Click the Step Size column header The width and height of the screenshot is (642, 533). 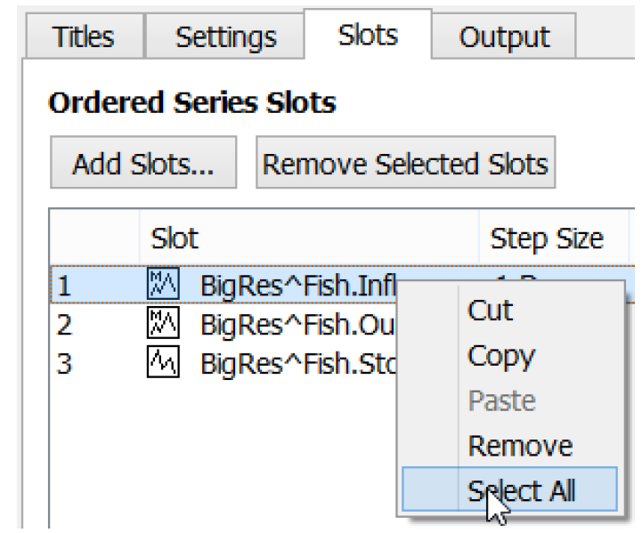(546, 238)
